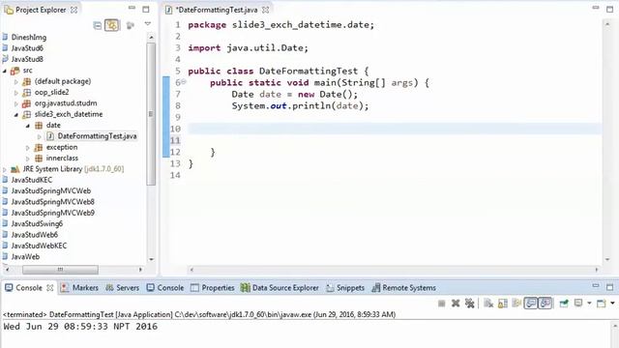619x348 pixels.
Task: Select the JavaStudWebKEC project
Action: pos(39,246)
